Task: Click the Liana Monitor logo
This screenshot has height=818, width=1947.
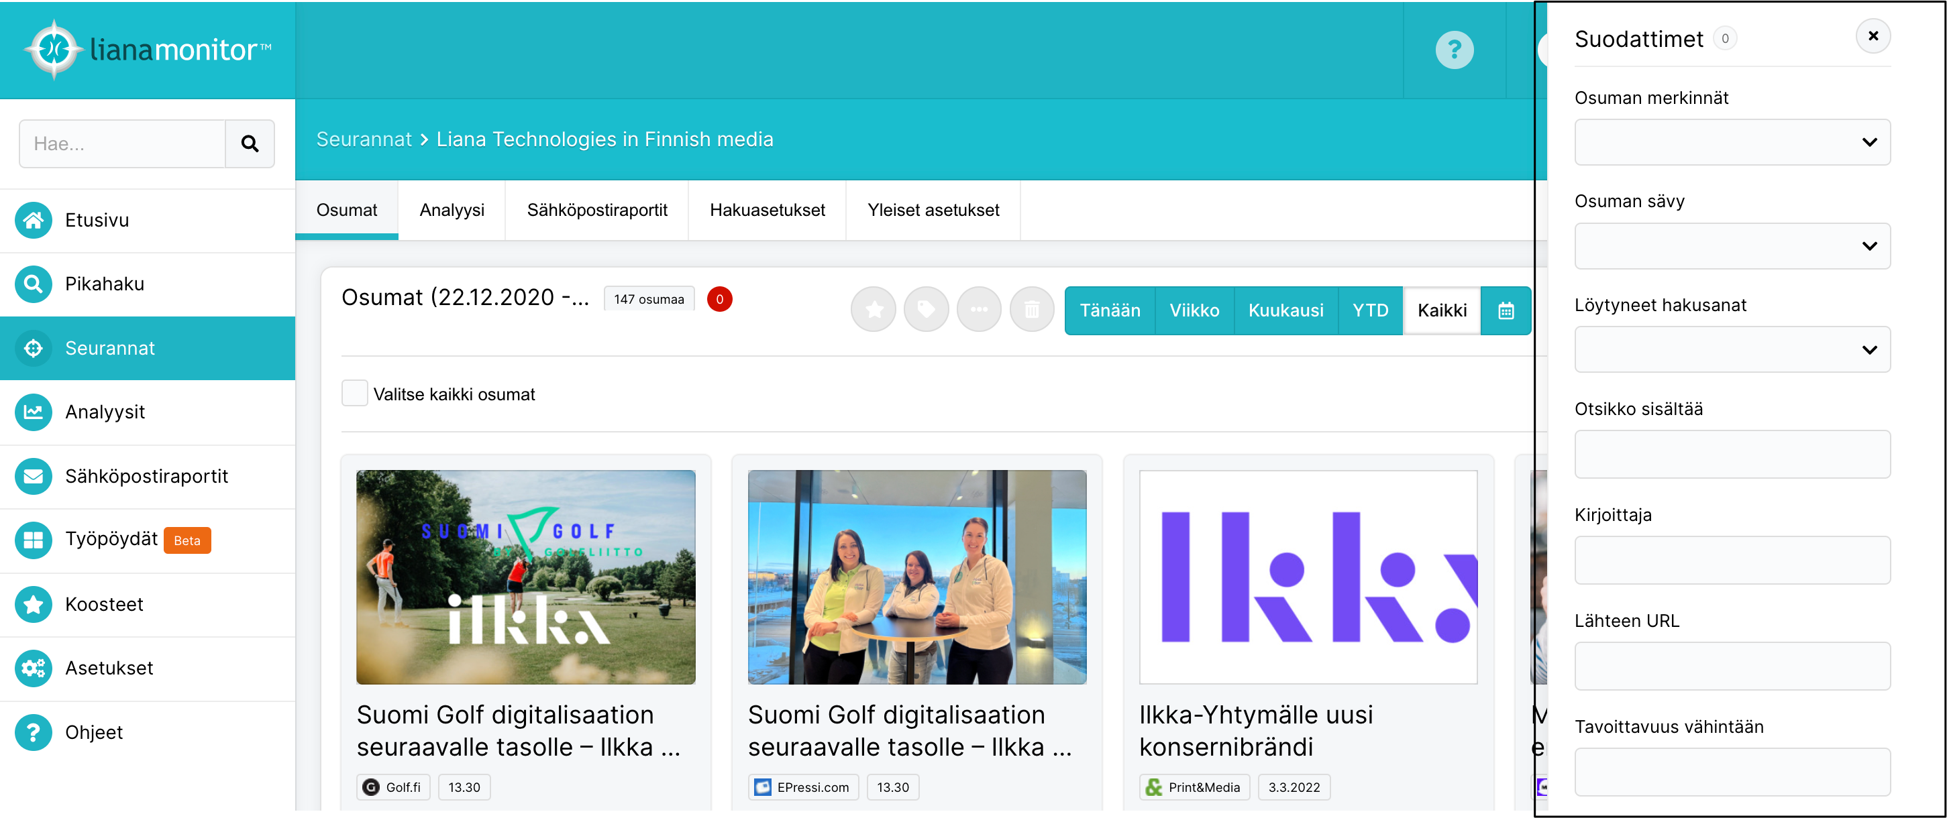Action: click(149, 50)
